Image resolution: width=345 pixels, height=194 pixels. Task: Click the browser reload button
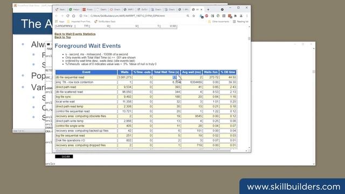68,16
